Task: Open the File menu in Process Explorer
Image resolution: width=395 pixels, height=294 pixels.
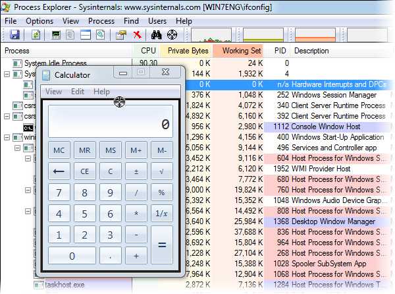Action: click(x=11, y=21)
